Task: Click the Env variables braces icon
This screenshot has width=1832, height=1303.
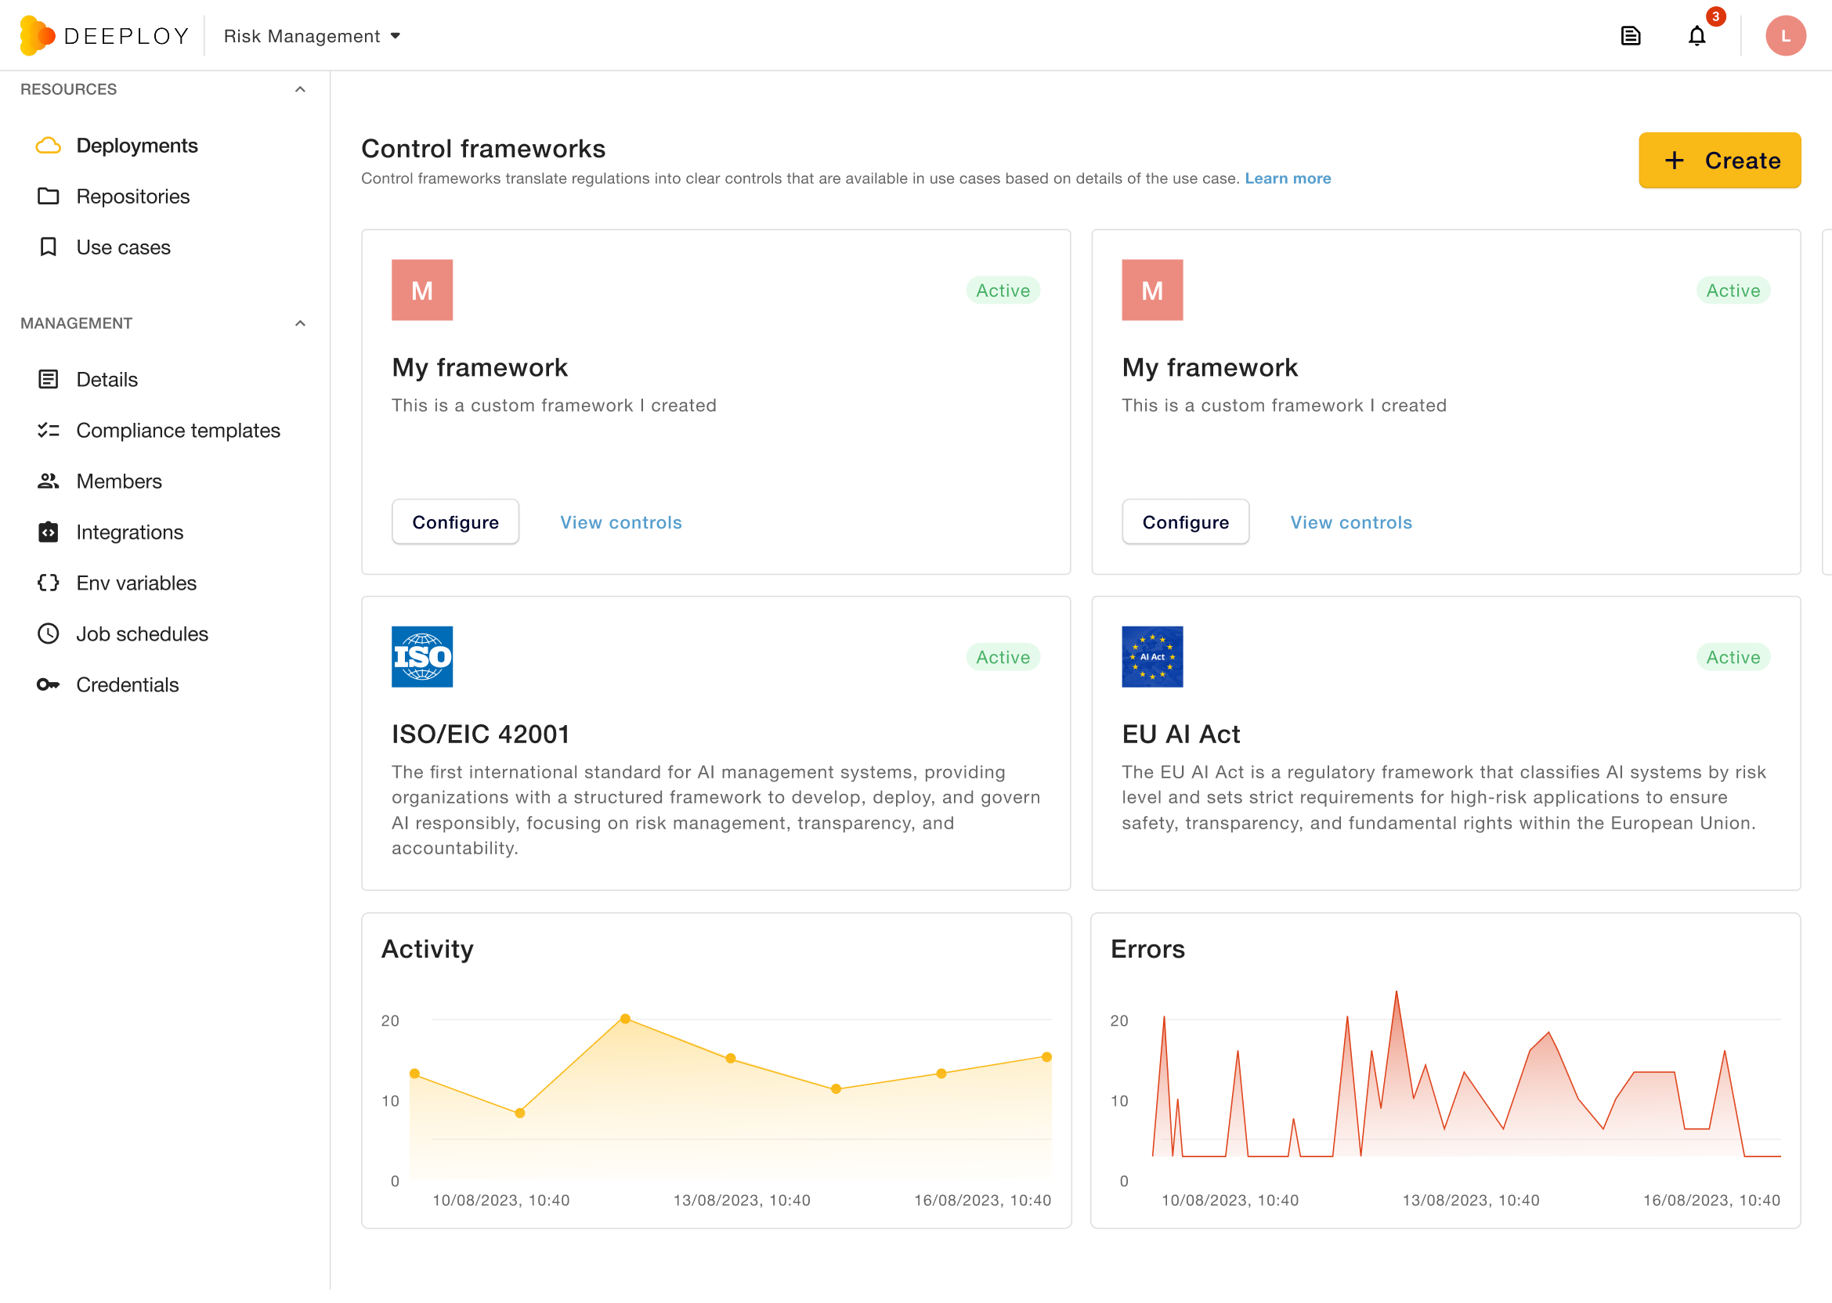Action: point(48,583)
